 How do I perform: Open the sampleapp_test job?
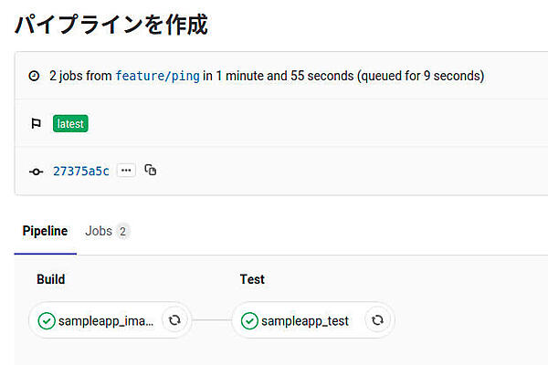[304, 321]
